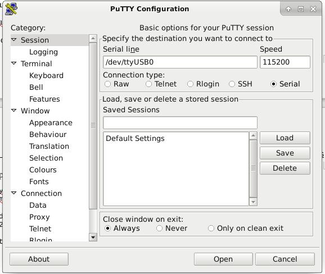The image size is (325, 274).
Task: Open the Selection settings category
Action: click(46, 158)
